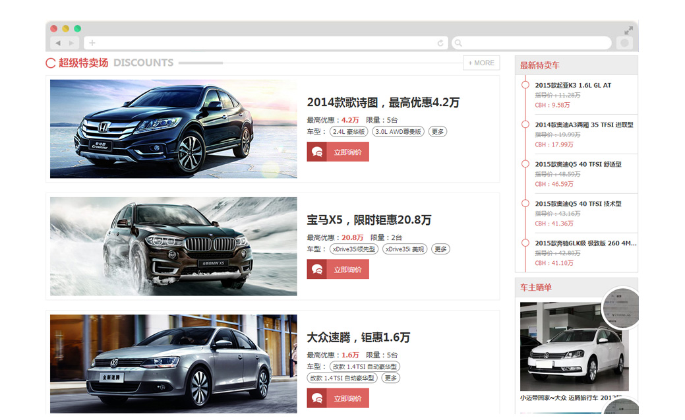Open the Honda 歌诗图 car photo

(x=173, y=129)
